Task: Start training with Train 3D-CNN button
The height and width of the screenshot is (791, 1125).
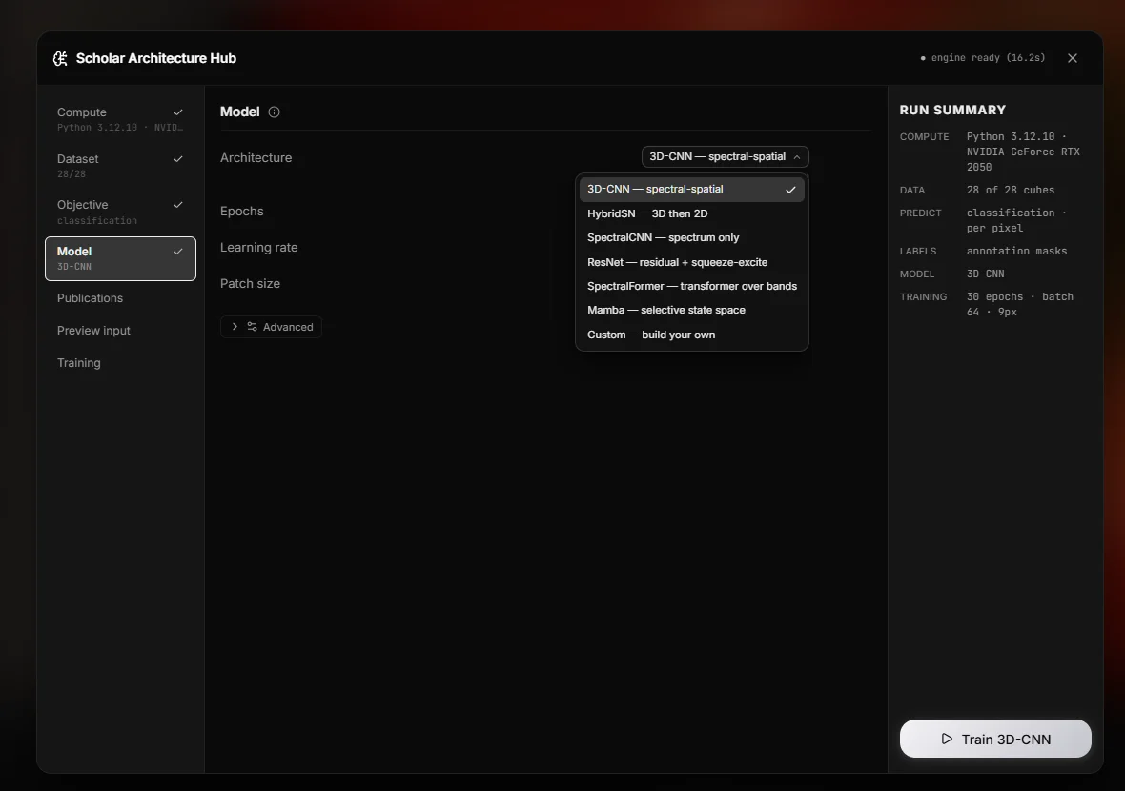Action: coord(995,739)
